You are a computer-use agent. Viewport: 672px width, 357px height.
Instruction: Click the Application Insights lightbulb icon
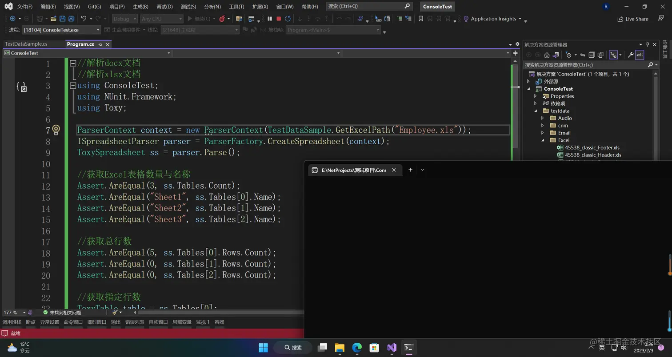(x=466, y=19)
